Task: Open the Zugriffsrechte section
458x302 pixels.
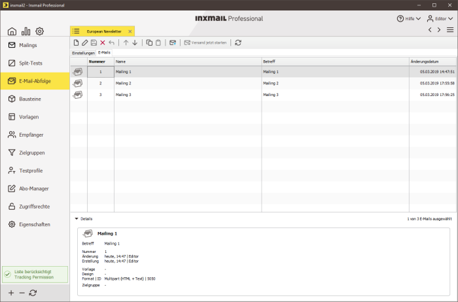Action: (x=35, y=207)
